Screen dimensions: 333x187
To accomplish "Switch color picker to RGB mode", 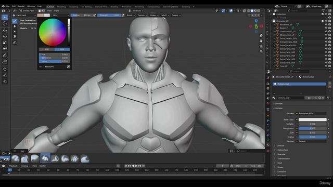I will tap(46, 49).
